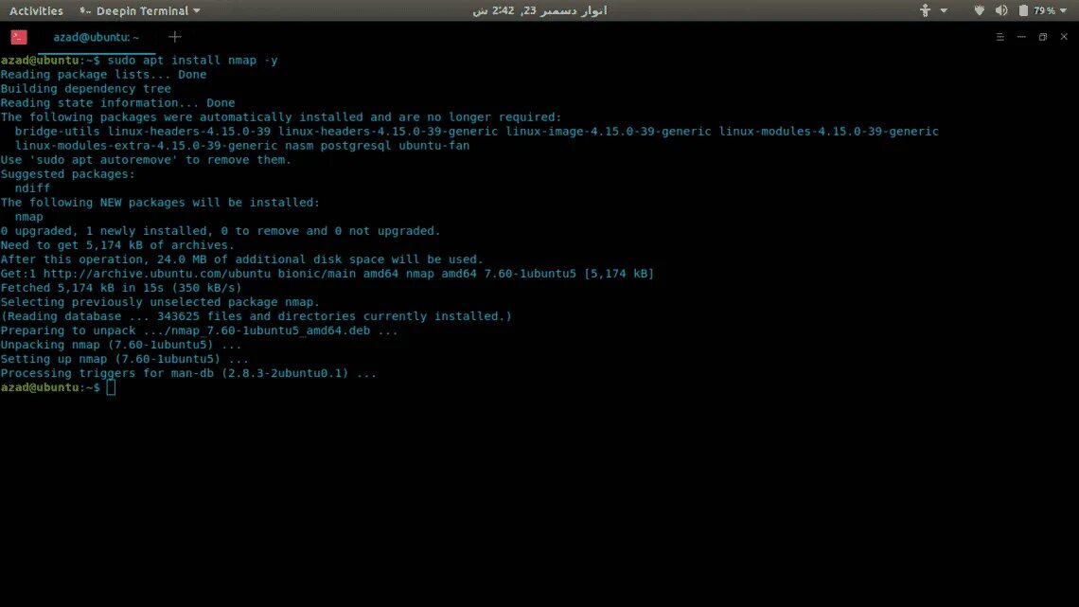Click 'Fetched 5,174 kB in 15s' line

click(121, 288)
